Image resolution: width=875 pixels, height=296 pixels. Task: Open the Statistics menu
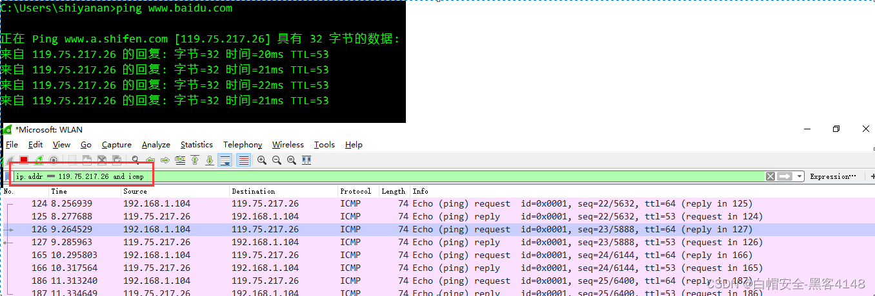(x=196, y=145)
